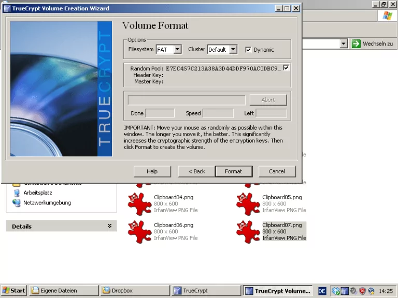Image resolution: width=398 pixels, height=298 pixels.
Task: Click the VirtualBox cube tray icon
Action: pos(371,291)
